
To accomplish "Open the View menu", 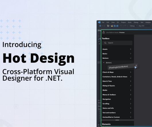I will pyautogui.click(x=113, y=22).
